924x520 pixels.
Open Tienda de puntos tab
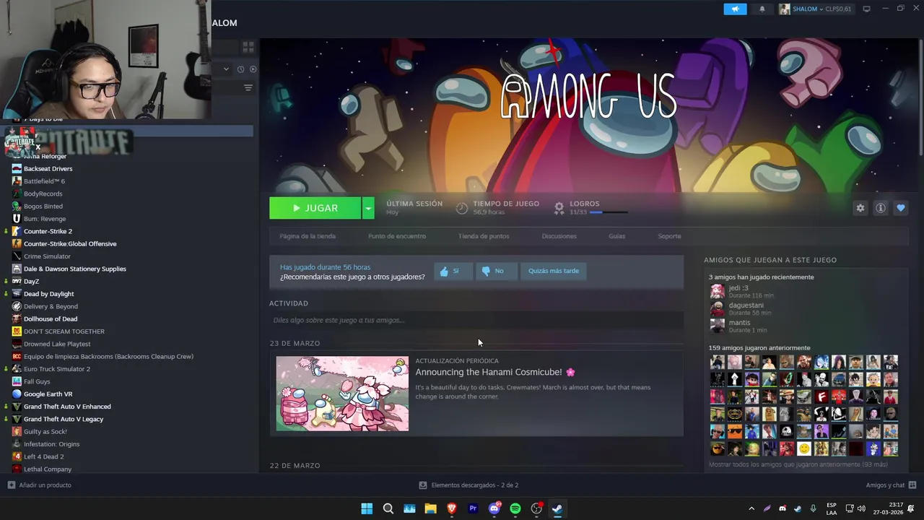point(484,236)
